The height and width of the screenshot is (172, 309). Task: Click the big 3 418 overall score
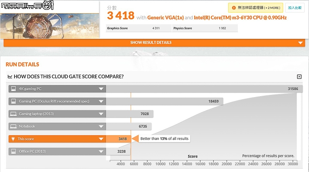coord(121,16)
